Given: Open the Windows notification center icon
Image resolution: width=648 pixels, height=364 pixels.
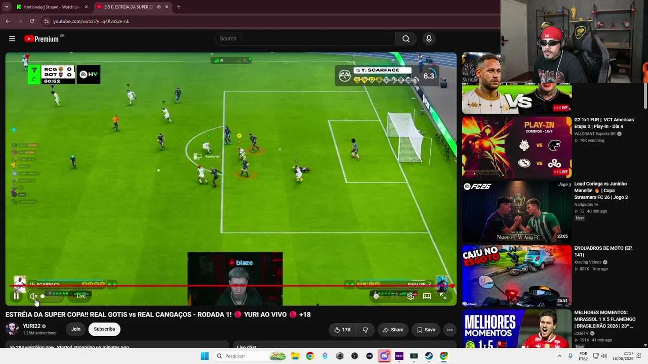Looking at the screenshot, I should point(639,356).
